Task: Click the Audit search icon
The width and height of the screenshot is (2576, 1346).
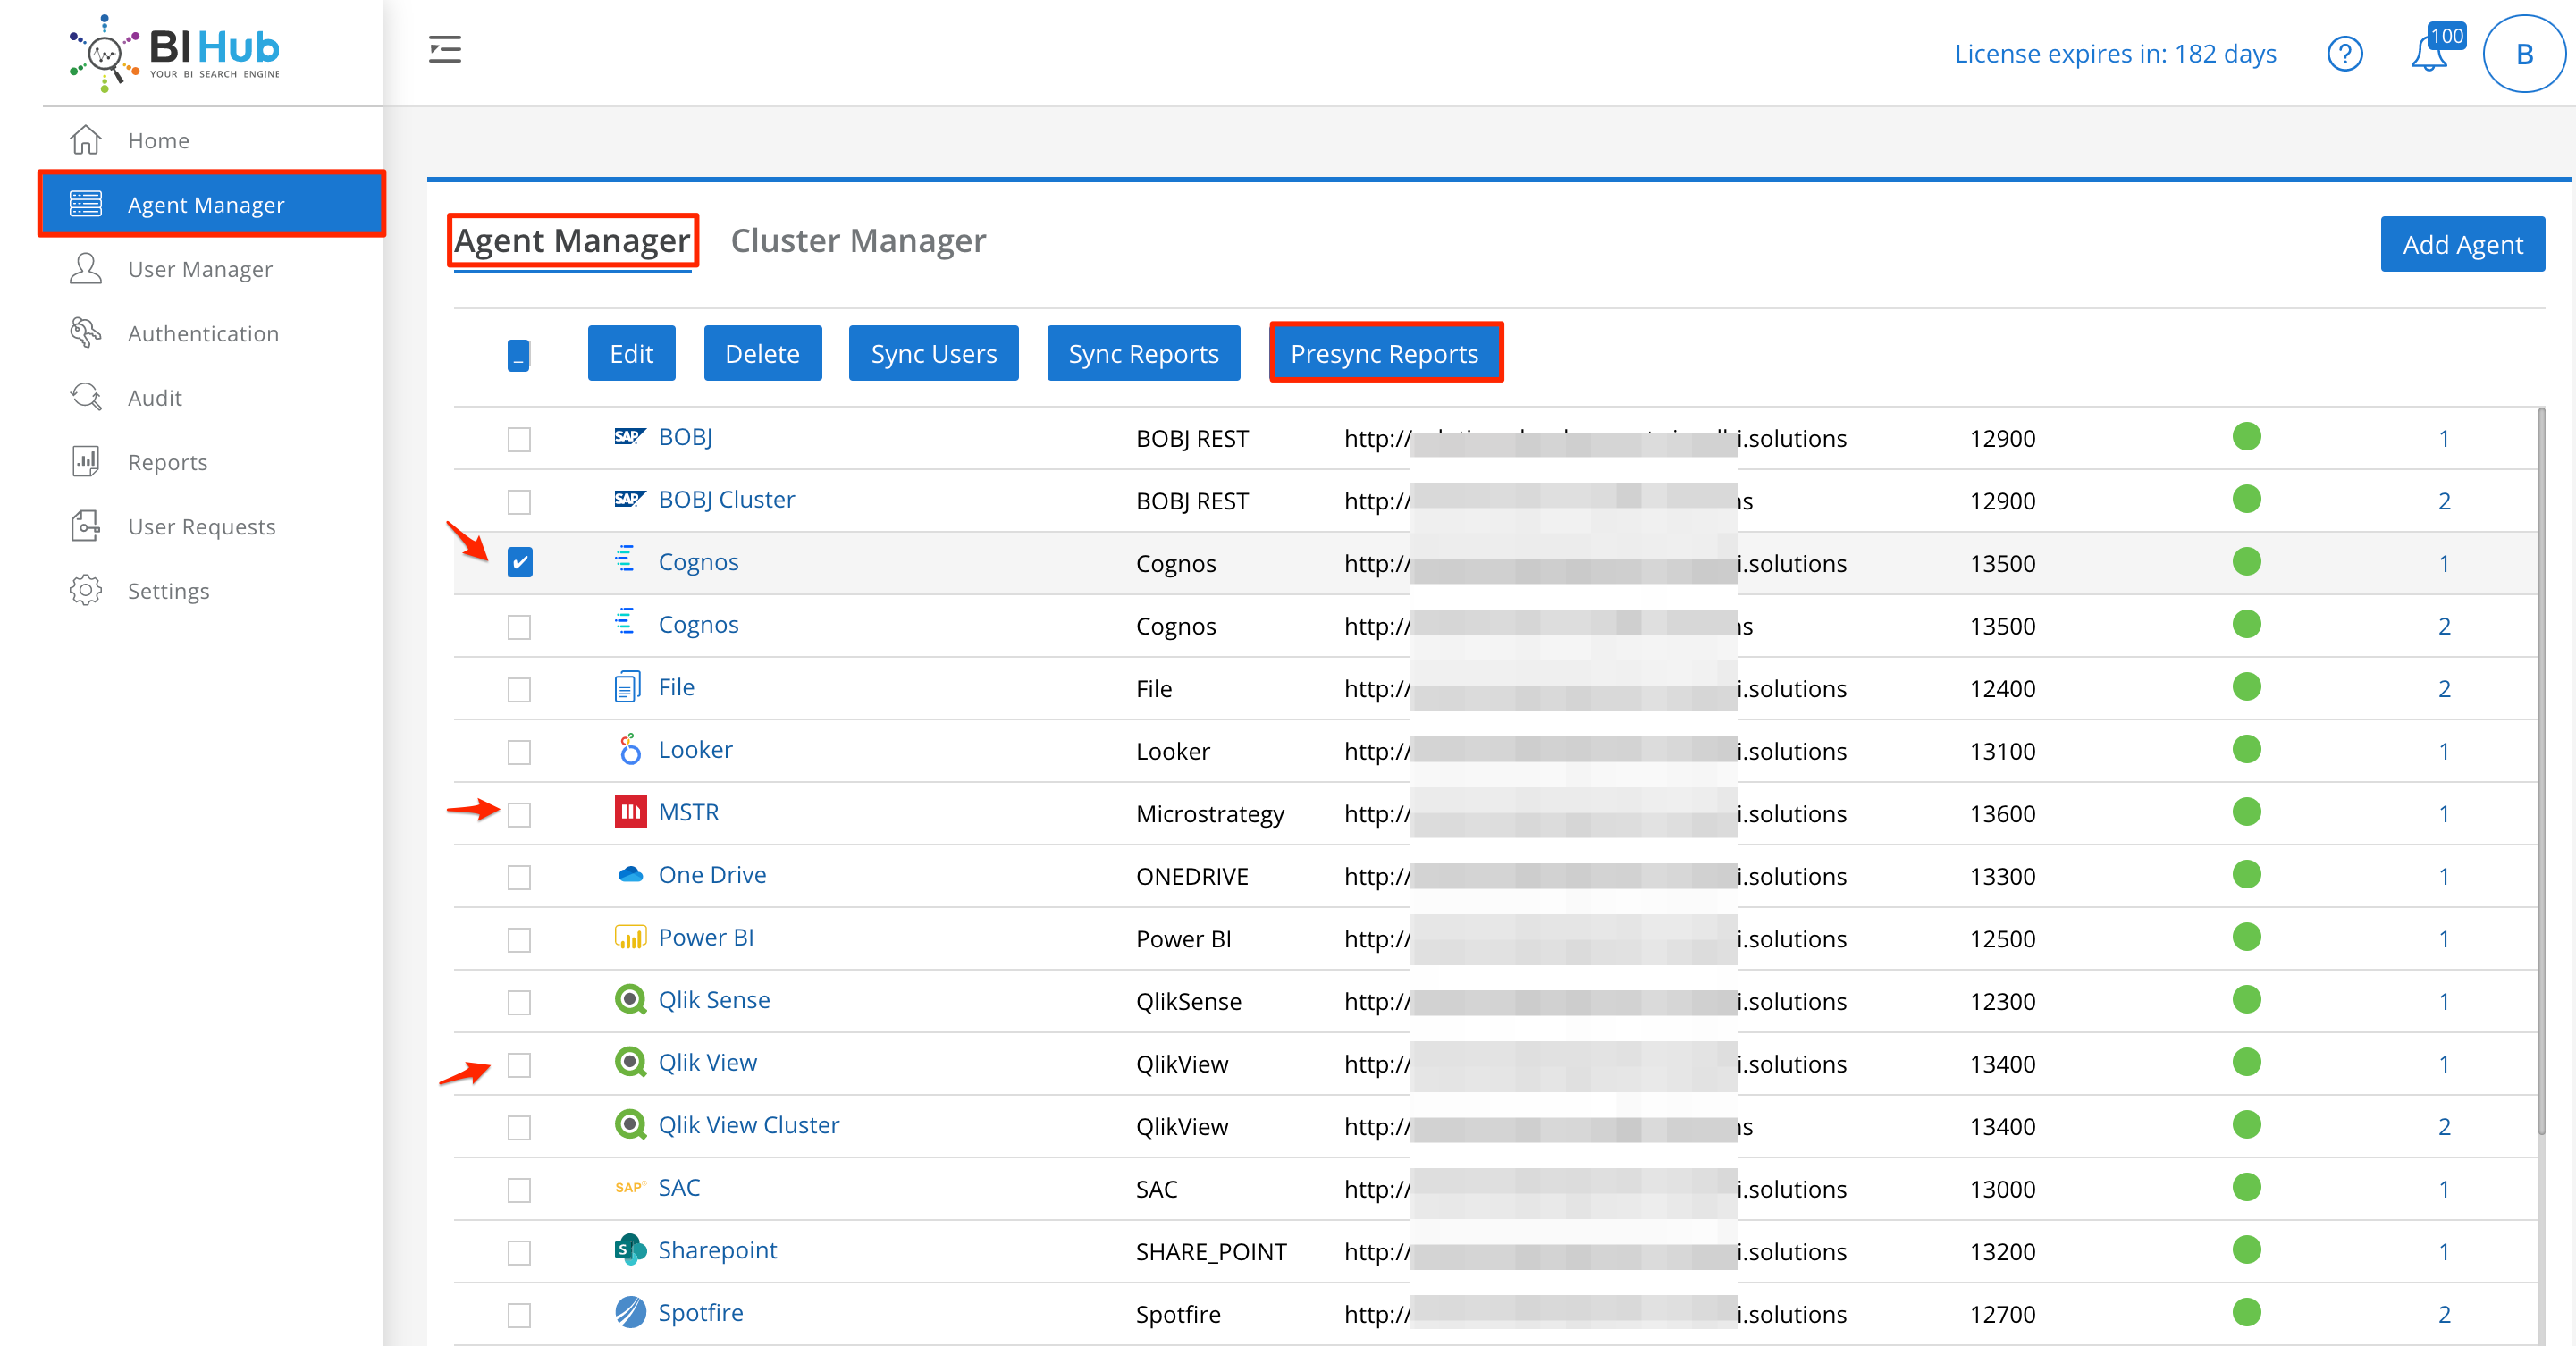Action: [x=86, y=397]
